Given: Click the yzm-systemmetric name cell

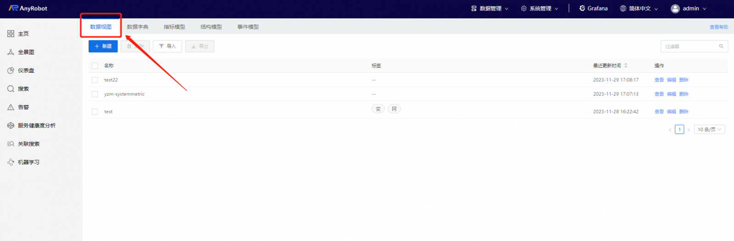Looking at the screenshot, I should (124, 94).
